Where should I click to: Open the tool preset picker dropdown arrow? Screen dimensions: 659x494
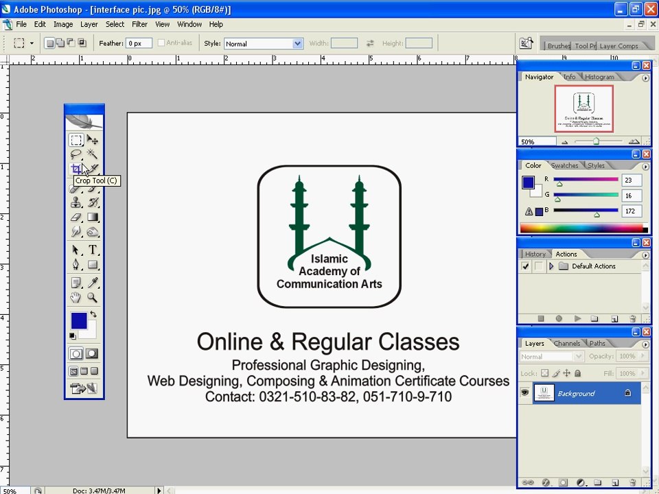click(32, 43)
